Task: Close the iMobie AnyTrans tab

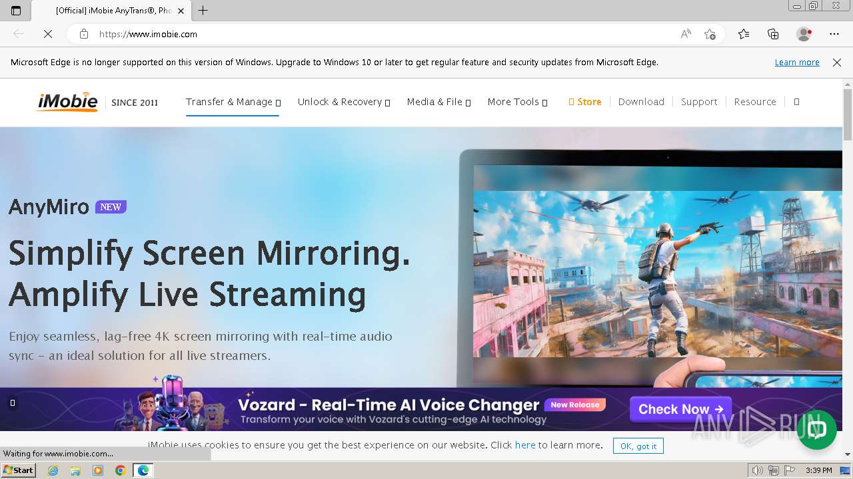Action: [x=181, y=11]
